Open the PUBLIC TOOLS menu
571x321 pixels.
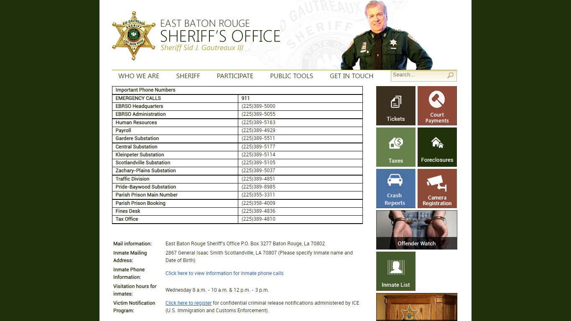point(291,76)
